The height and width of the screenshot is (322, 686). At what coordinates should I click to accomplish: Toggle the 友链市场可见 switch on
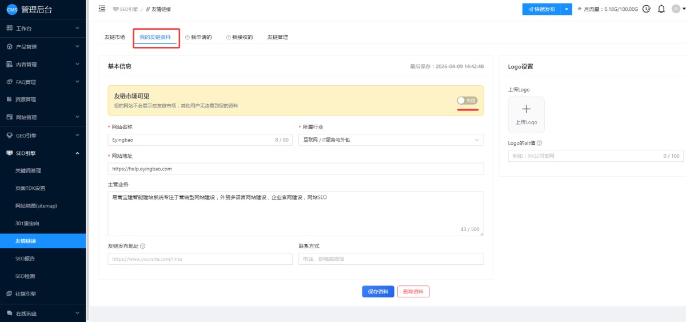coord(467,101)
